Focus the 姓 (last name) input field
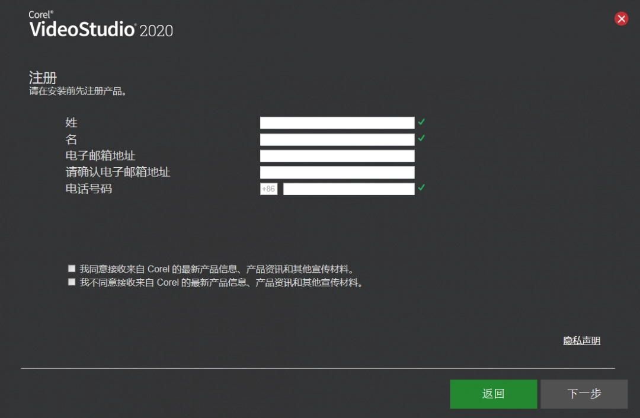This screenshot has height=418, width=640. [337, 123]
